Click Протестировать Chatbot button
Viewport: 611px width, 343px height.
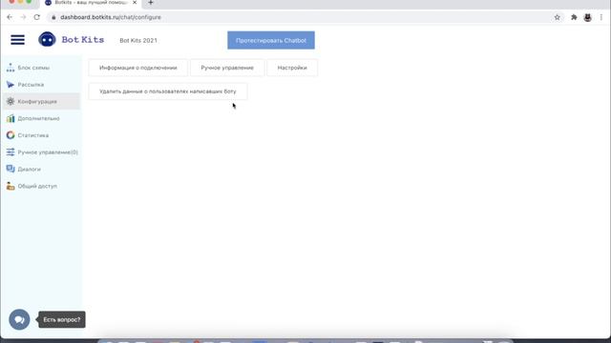pos(271,40)
